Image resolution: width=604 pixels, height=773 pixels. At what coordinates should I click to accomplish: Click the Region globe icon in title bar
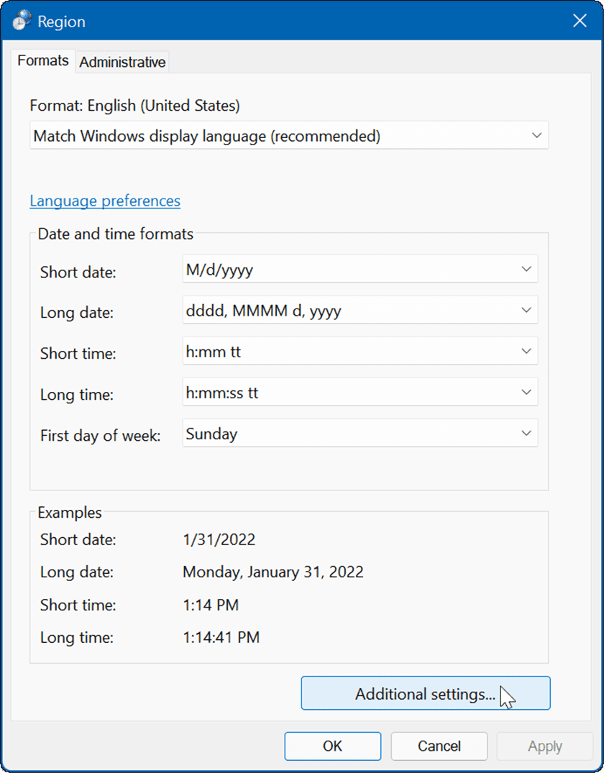[x=20, y=21]
